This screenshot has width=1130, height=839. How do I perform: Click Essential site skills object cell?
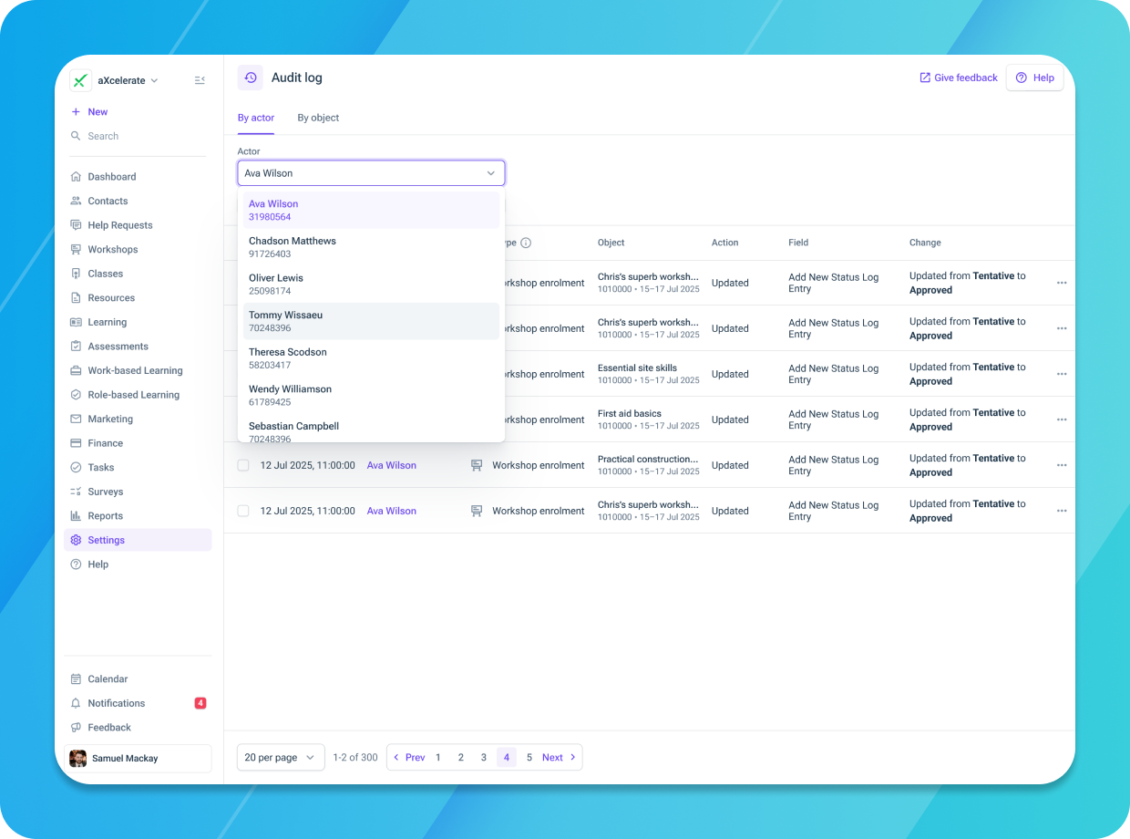[649, 374]
